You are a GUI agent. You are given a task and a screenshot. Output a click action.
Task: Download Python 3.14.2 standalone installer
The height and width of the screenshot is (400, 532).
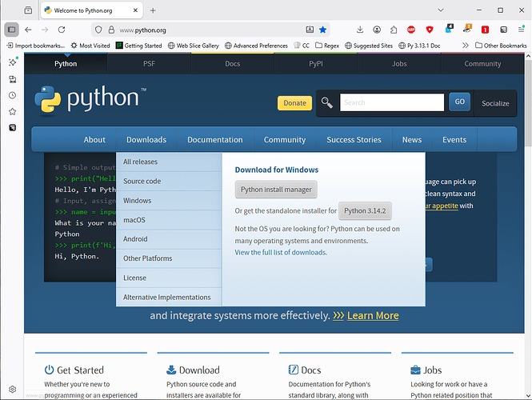365,210
